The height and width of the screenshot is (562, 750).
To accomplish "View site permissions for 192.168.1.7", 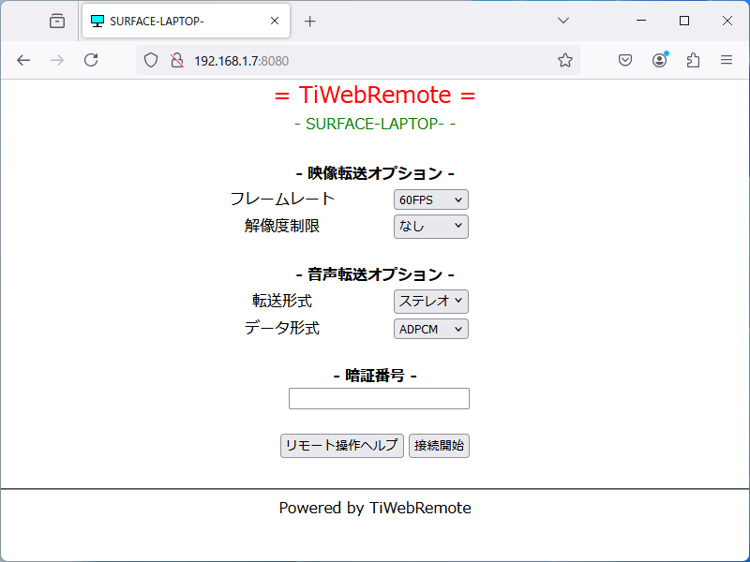I will tap(175, 60).
